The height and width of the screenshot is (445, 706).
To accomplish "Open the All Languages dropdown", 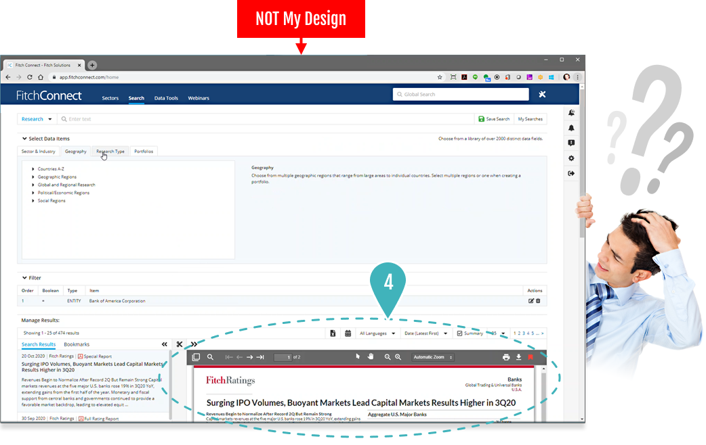I will click(x=377, y=333).
